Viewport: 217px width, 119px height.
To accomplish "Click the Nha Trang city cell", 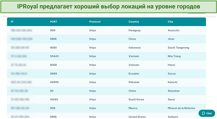I will [174, 56].
